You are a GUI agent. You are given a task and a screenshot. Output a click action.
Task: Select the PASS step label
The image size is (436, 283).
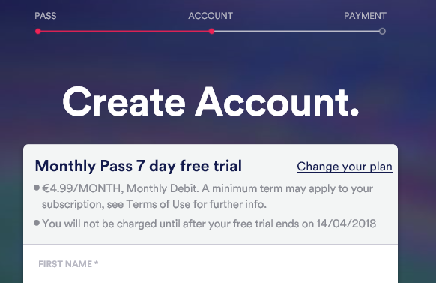(x=46, y=16)
